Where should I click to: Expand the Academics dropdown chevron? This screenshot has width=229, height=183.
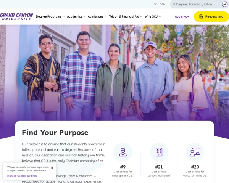point(84,17)
